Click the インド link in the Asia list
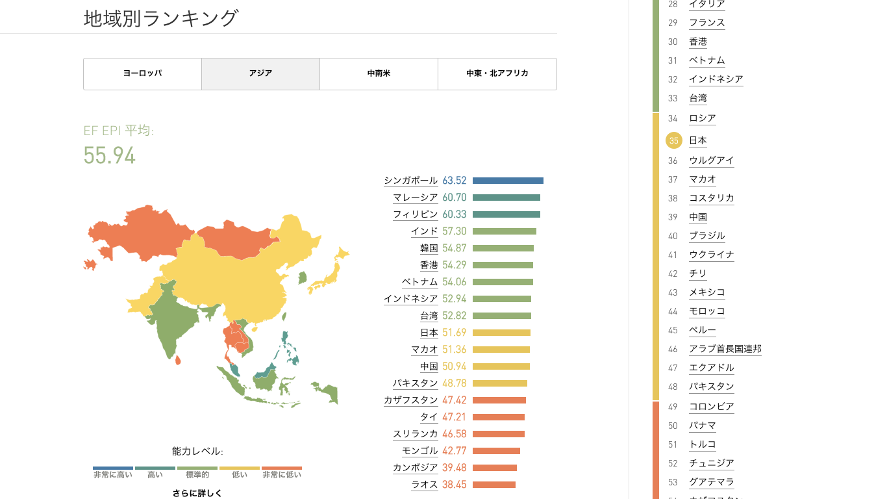887x499 pixels. tap(425, 231)
